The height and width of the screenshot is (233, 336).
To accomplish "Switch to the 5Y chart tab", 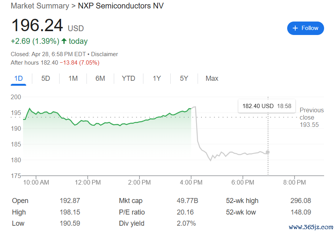I will pyautogui.click(x=184, y=78).
